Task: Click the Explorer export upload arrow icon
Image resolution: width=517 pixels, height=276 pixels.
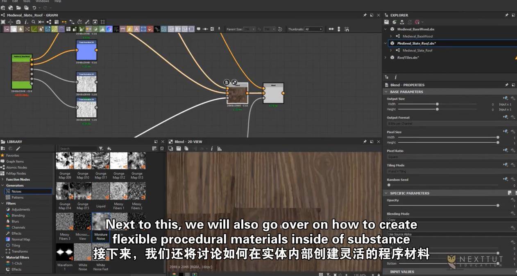Action: 402,22
